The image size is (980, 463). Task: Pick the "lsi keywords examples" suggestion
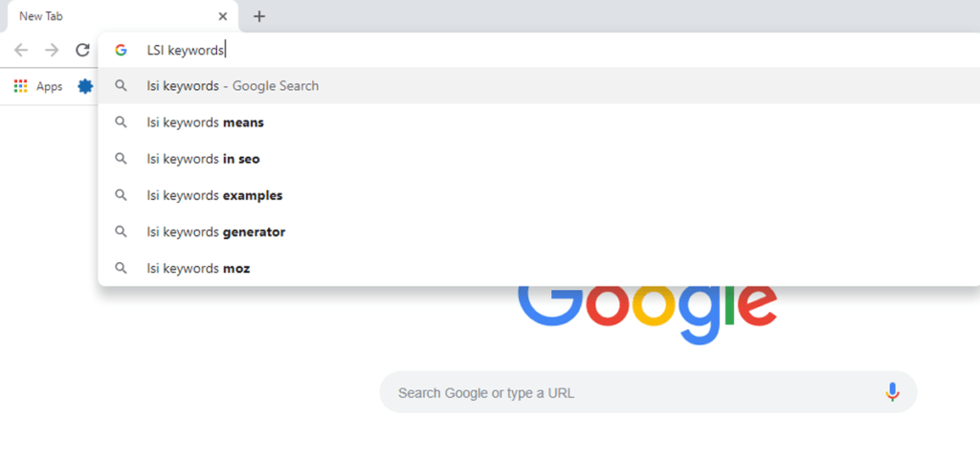tap(214, 195)
